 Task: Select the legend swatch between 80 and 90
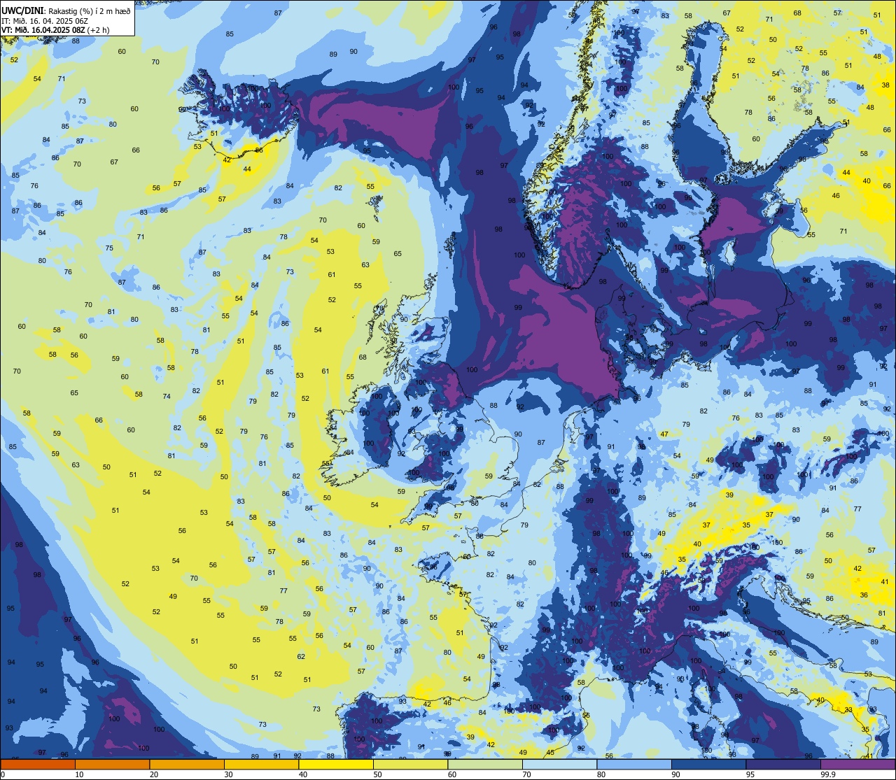(634, 764)
